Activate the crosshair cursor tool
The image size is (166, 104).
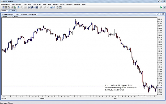click(12, 7)
